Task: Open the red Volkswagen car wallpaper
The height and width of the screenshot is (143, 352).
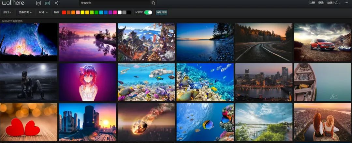Action: pyautogui.click(x=323, y=42)
